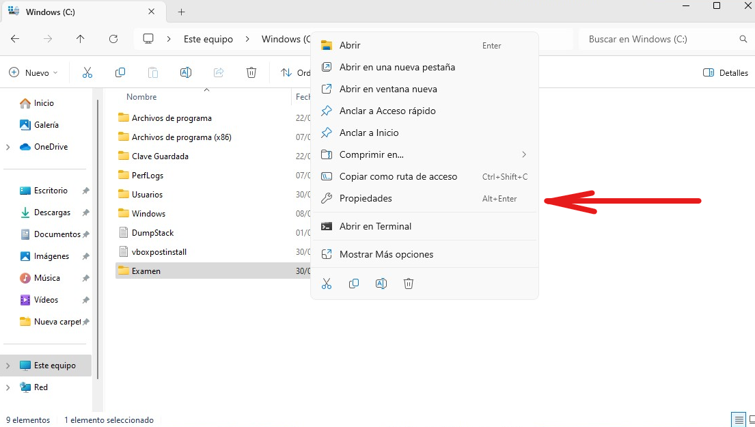This screenshot has width=755, height=427.
Task: Expand the OneDrive tree node
Action: coord(8,147)
